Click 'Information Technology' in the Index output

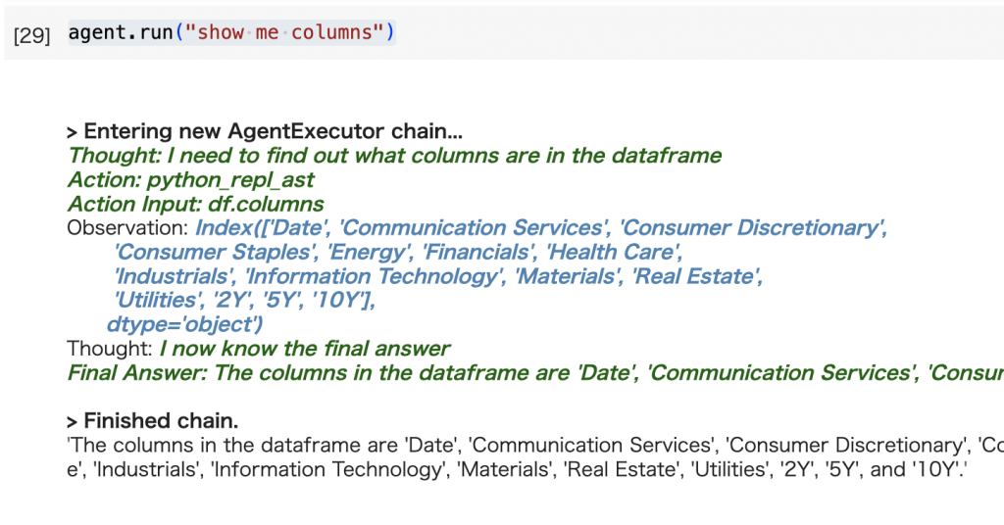pos(375,276)
